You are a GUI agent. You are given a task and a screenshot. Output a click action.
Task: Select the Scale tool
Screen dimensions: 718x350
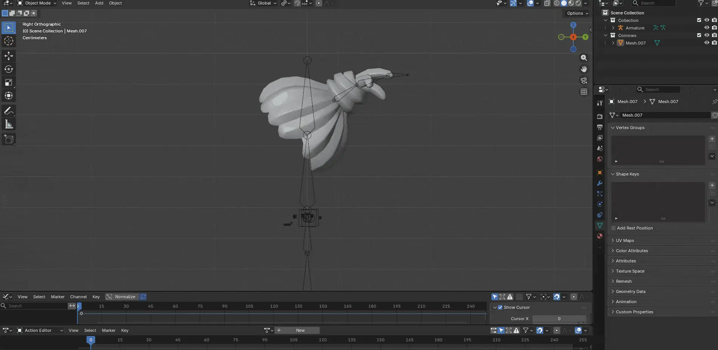pyautogui.click(x=9, y=82)
